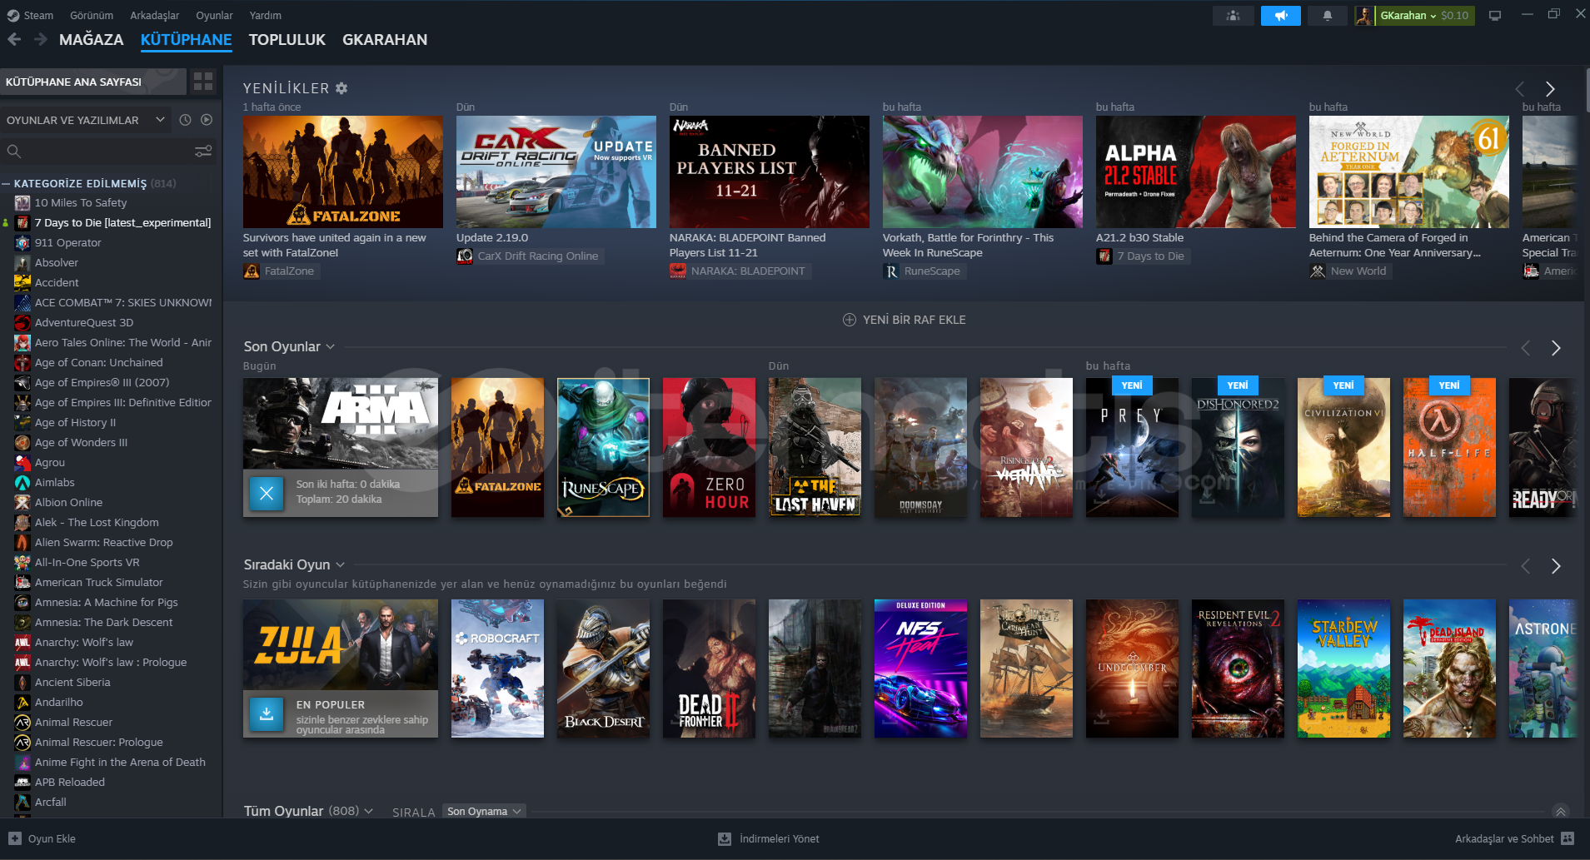
Task: Open OYUNLAR VE YAZILIMLAR dropdown
Action: (x=86, y=120)
